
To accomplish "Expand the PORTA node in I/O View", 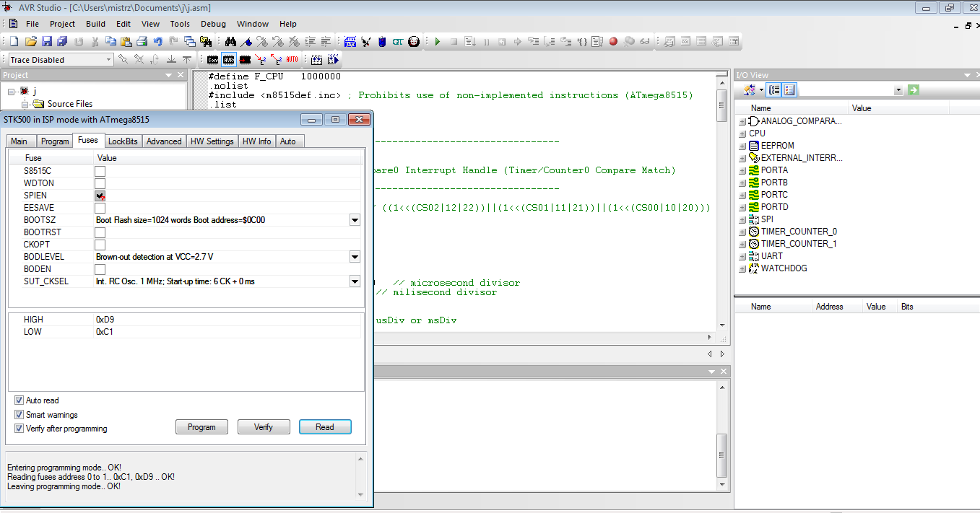I will 742,170.
